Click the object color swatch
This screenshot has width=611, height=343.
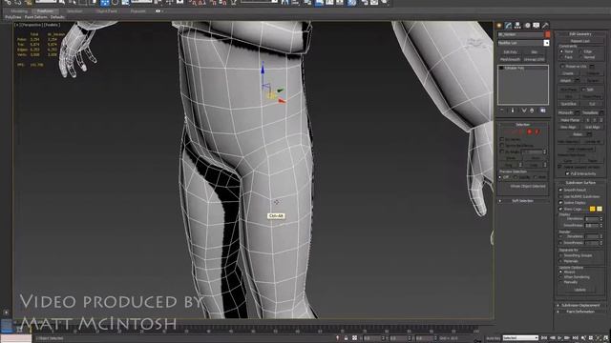pos(547,34)
